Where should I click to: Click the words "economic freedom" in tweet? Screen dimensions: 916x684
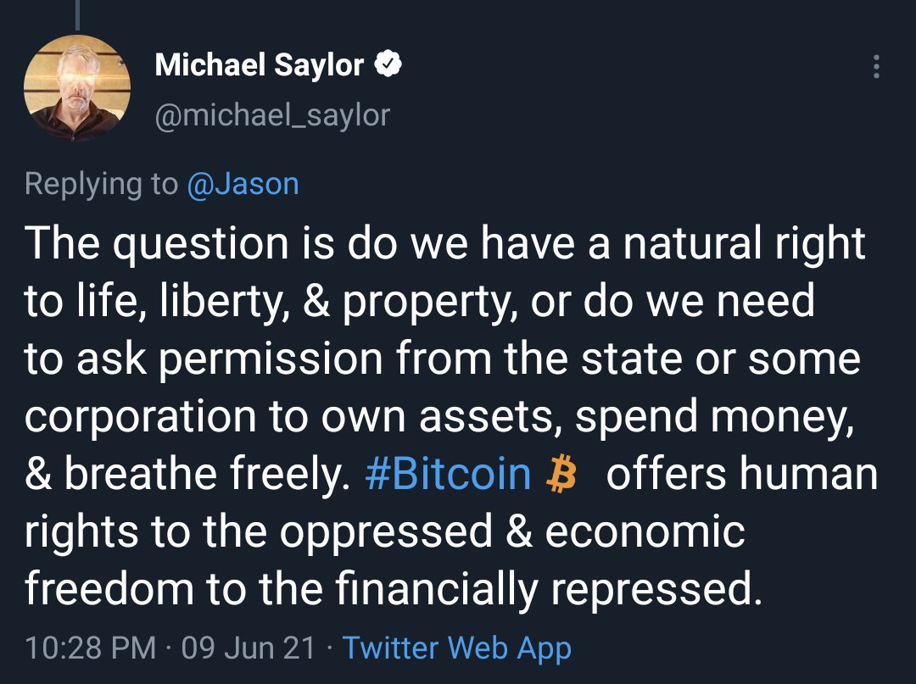point(645,531)
